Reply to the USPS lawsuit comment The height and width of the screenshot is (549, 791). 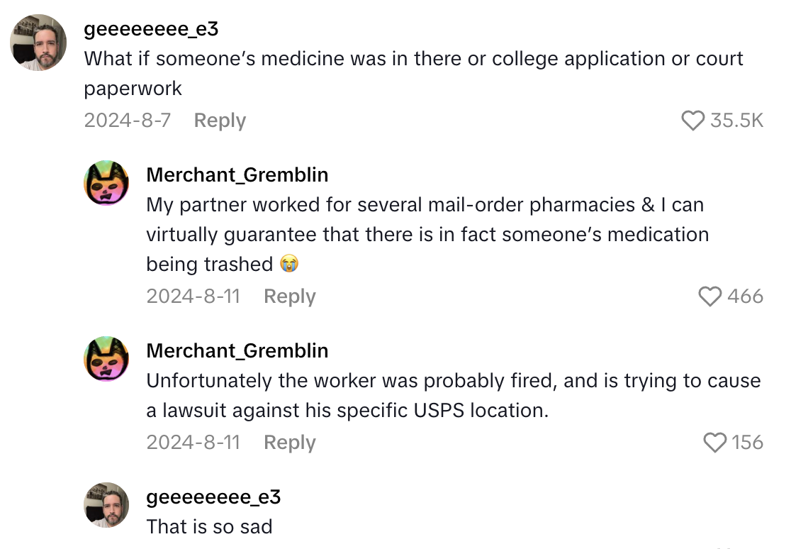[x=289, y=443]
